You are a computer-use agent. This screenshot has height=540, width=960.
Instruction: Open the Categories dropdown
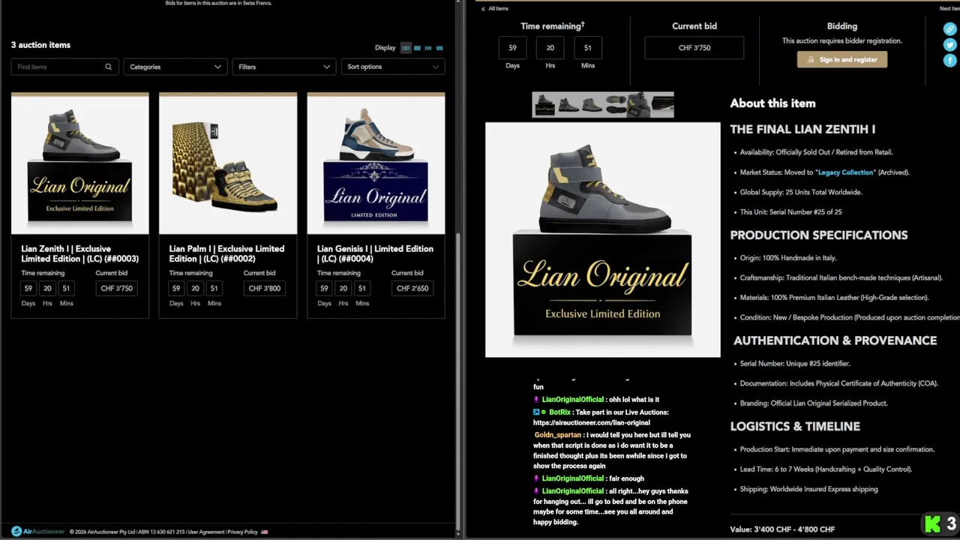pos(175,67)
